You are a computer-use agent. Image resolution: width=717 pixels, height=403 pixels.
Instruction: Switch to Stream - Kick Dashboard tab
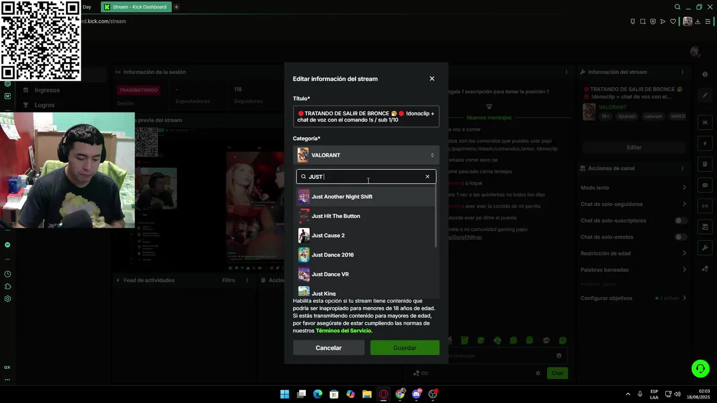137,7
